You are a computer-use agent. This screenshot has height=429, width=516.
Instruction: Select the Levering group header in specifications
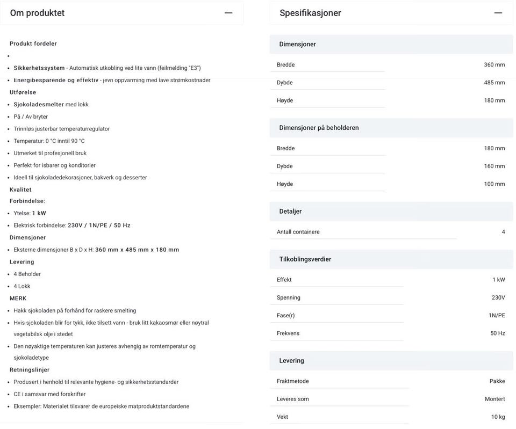291,361
